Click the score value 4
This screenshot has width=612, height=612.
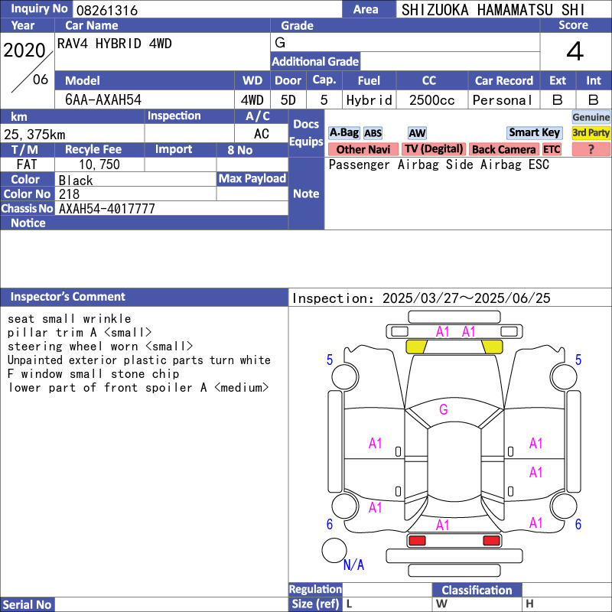[x=575, y=52]
